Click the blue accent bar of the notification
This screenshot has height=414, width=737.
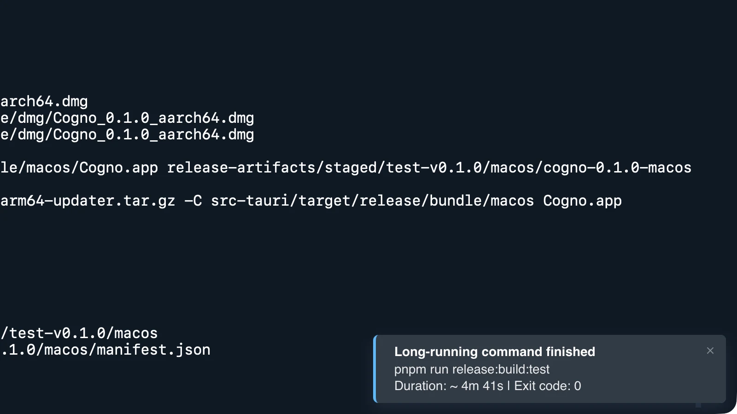click(x=374, y=368)
